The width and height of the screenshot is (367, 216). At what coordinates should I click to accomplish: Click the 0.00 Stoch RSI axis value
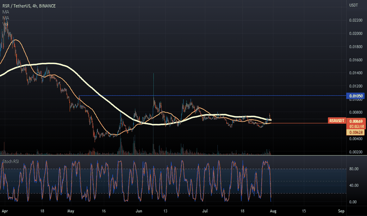tap(353, 202)
